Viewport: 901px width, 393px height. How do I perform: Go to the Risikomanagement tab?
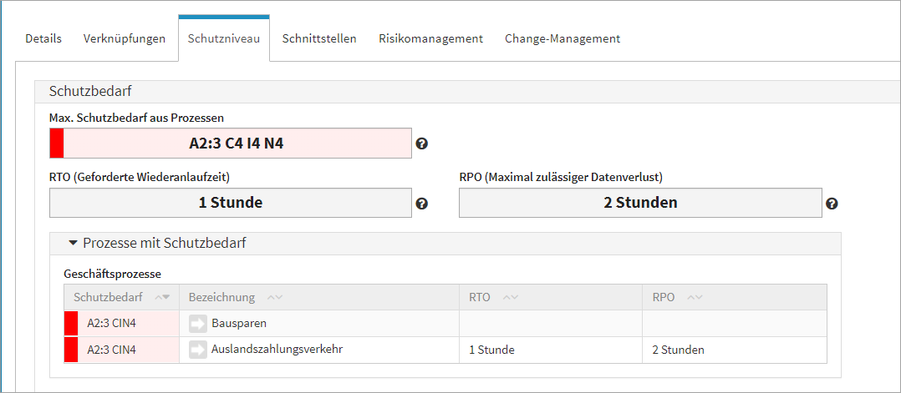(x=430, y=38)
